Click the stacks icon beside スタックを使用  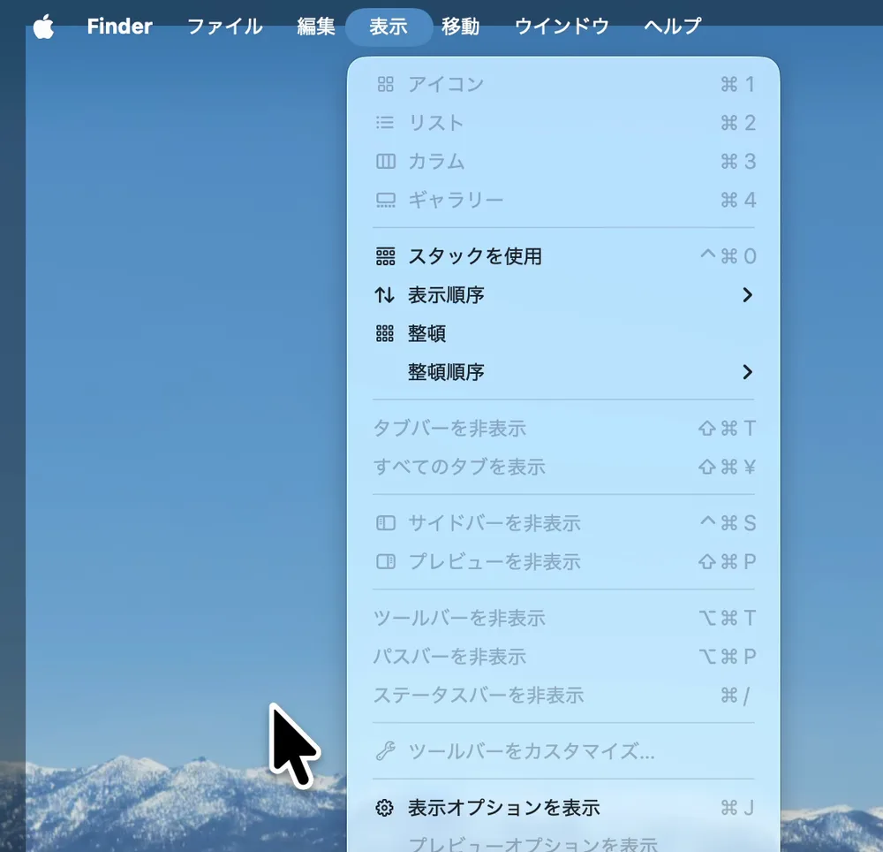click(x=385, y=256)
